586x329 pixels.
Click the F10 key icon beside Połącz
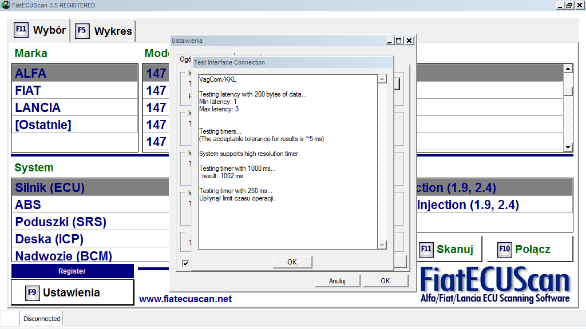[505, 249]
